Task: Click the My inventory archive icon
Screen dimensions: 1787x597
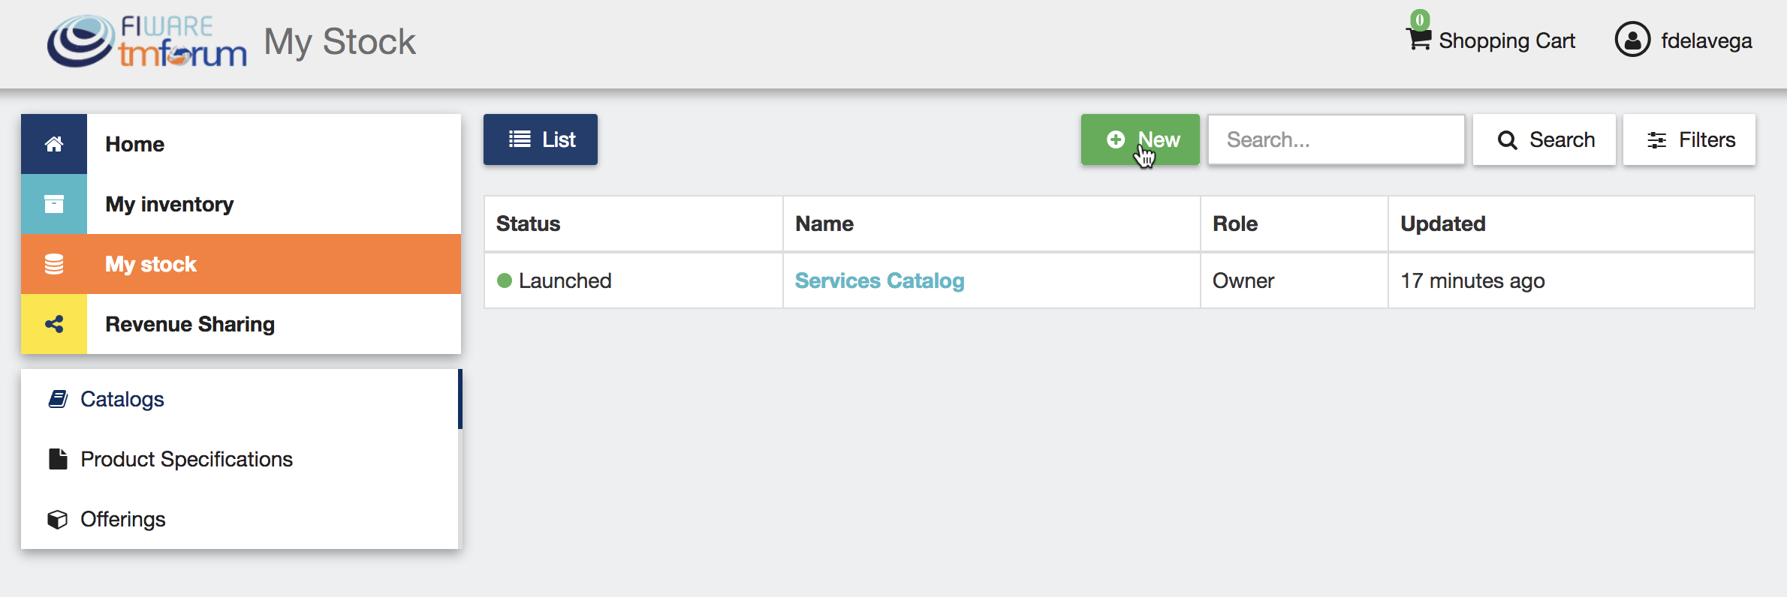Action: pyautogui.click(x=54, y=204)
